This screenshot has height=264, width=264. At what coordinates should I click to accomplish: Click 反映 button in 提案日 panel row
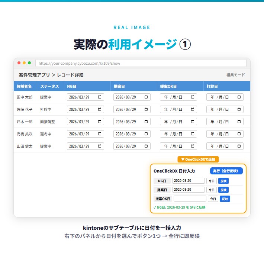click(x=223, y=190)
